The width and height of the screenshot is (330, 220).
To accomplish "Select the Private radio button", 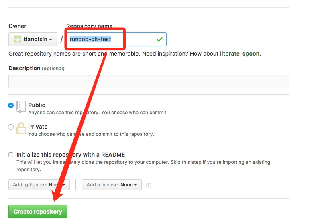I will pos(11,127).
